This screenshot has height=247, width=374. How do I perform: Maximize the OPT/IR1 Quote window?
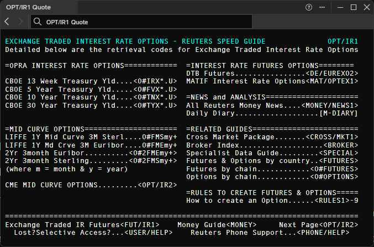pyautogui.click(x=354, y=7)
